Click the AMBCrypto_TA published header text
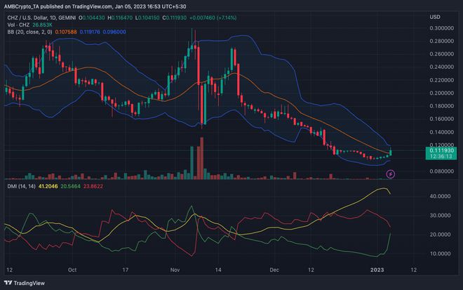 click(49, 6)
